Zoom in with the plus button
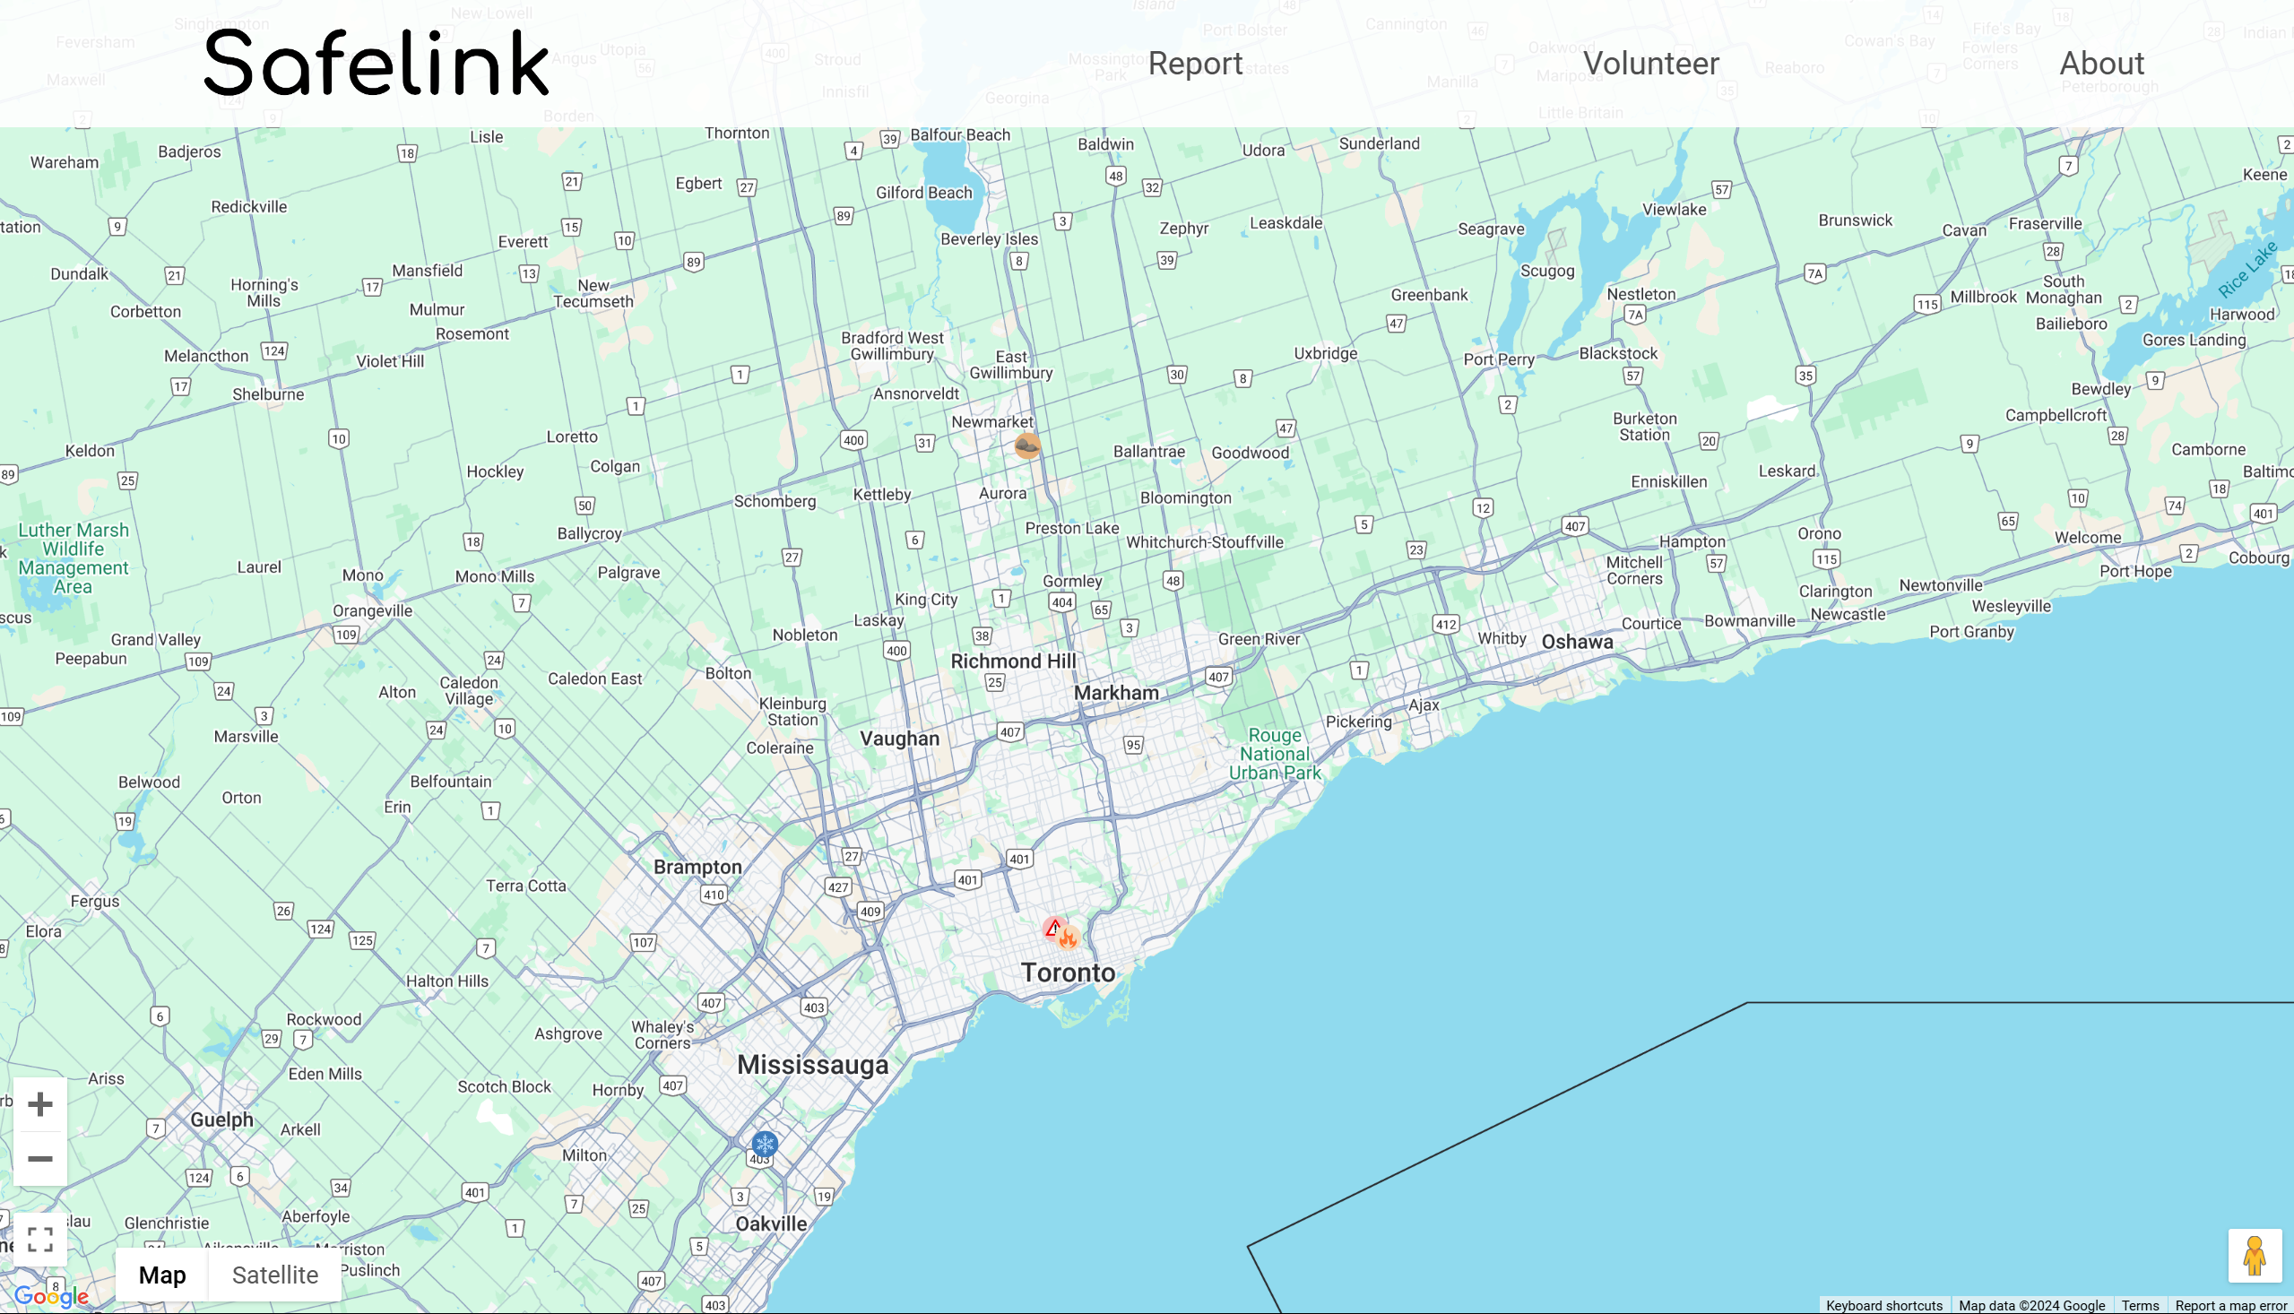 39,1103
